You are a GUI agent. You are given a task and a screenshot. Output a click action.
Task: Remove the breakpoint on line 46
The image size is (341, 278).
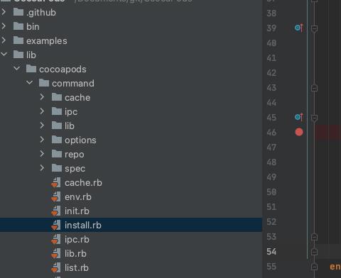point(299,132)
